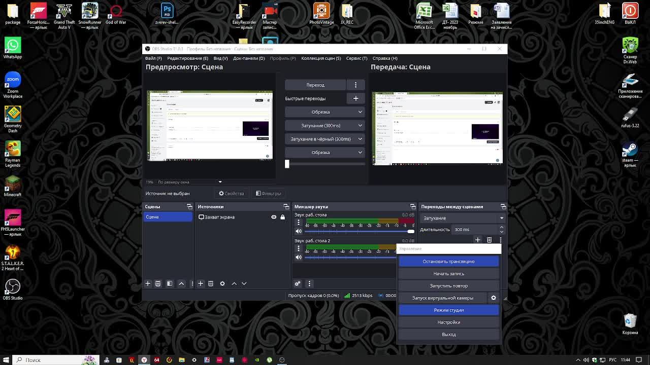Adjust Звук раб. стола volume slider
The width and height of the screenshot is (650, 365).
[x=360, y=231]
